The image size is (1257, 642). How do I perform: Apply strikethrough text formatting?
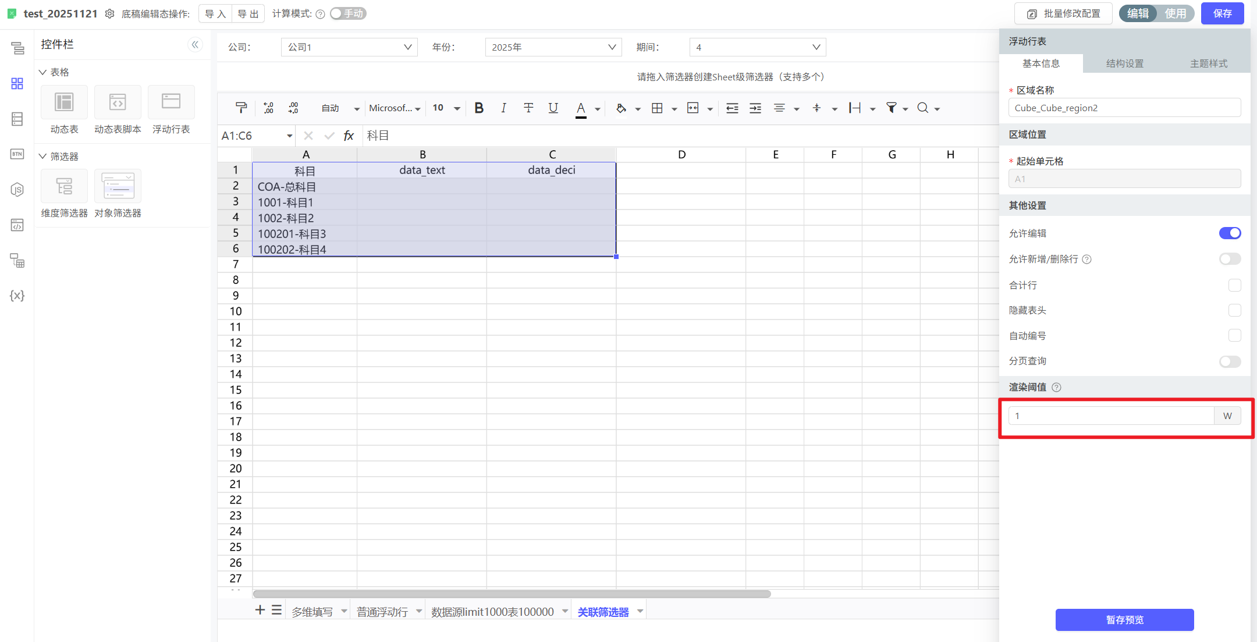point(528,108)
